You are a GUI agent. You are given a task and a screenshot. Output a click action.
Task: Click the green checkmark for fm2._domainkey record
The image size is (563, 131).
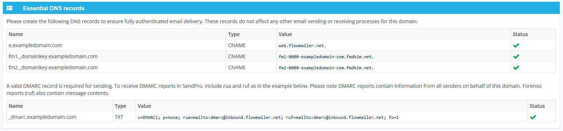pos(516,67)
